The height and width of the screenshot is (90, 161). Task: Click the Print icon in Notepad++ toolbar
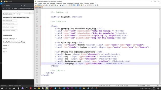(47, 5)
